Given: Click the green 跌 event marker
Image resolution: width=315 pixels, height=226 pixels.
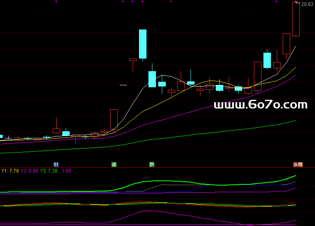Looking at the screenshot, I should point(152,164).
